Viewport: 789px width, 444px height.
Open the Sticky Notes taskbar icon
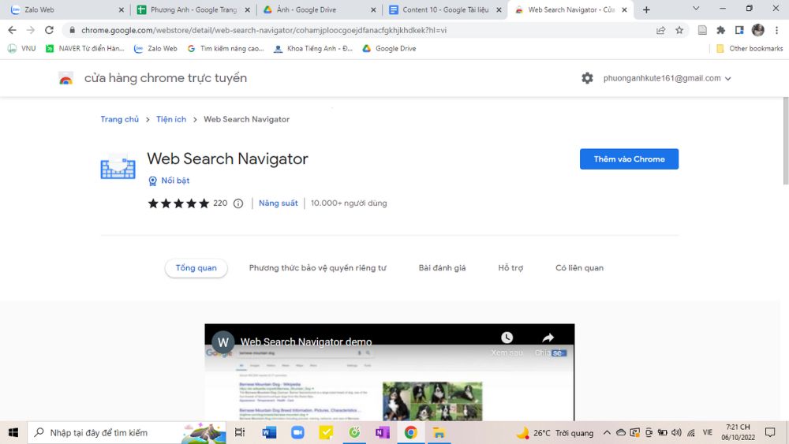pyautogui.click(x=326, y=432)
